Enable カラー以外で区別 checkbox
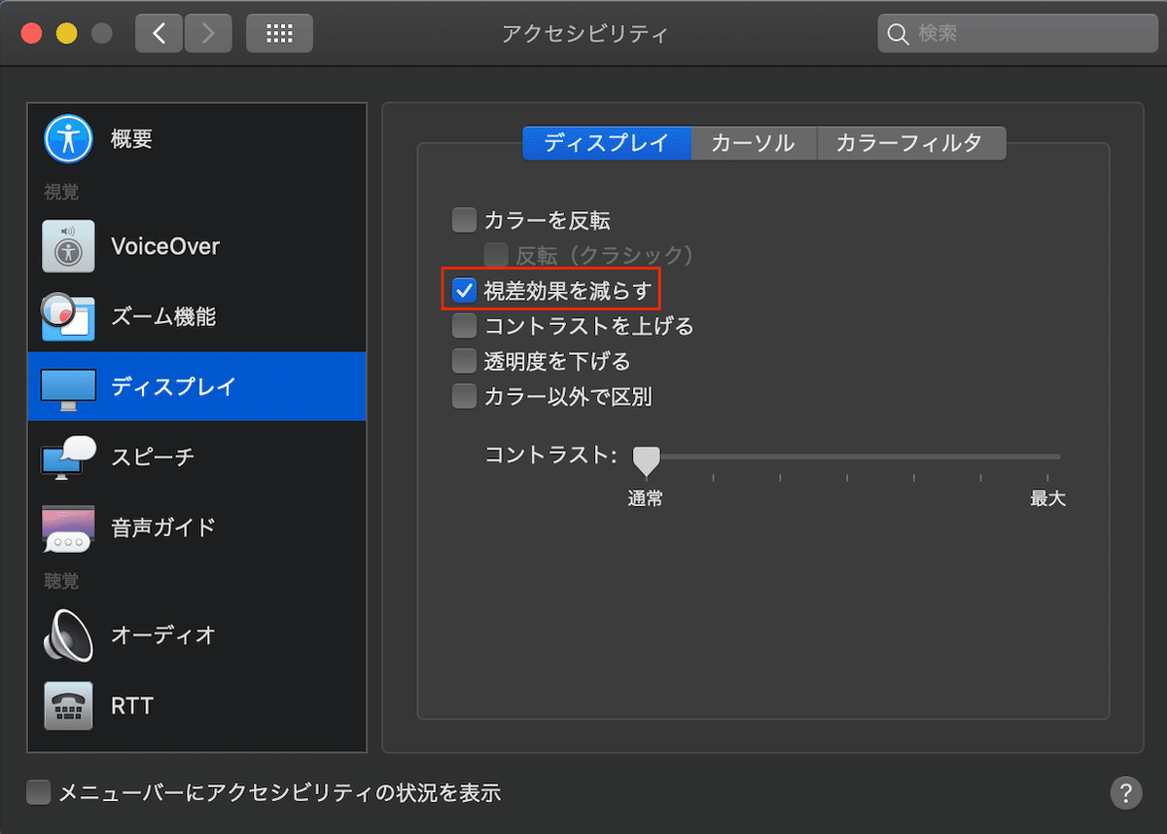This screenshot has width=1167, height=834. (464, 396)
